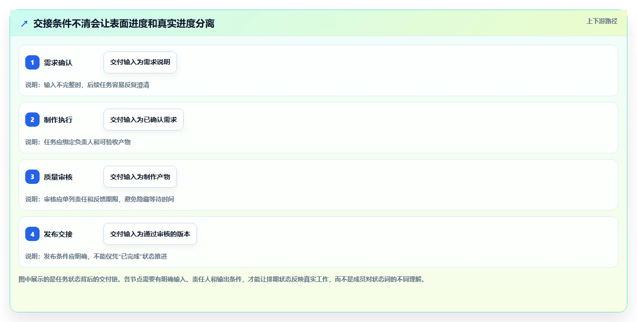Screen dimensions: 637x322
Task: Click the step 4 number badge
Action: [32, 234]
